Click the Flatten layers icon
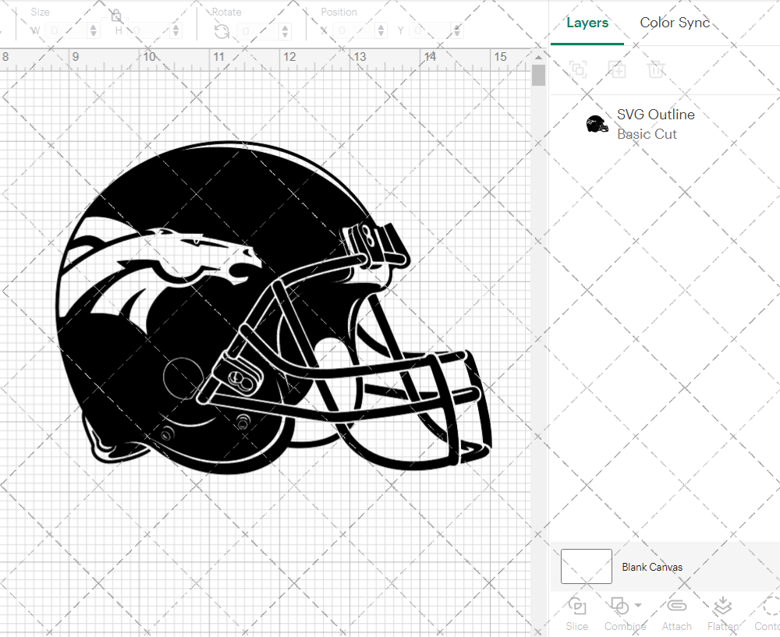This screenshot has width=780, height=637. click(723, 607)
